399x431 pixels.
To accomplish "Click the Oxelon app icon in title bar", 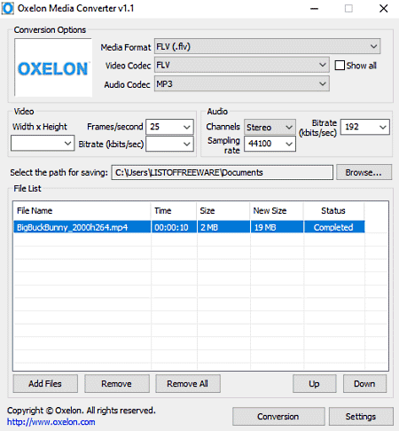I will click(x=7, y=8).
